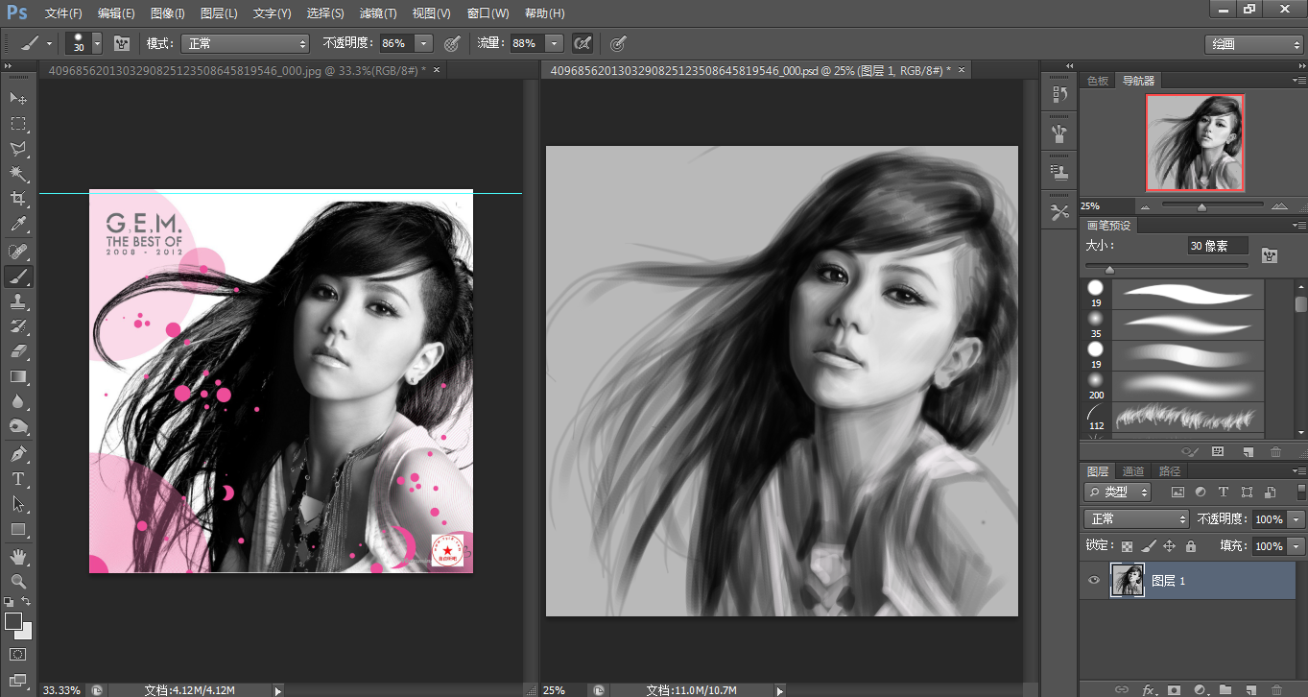Open the layer 不透明度 dropdown arrow
This screenshot has width=1308, height=697.
click(1296, 518)
